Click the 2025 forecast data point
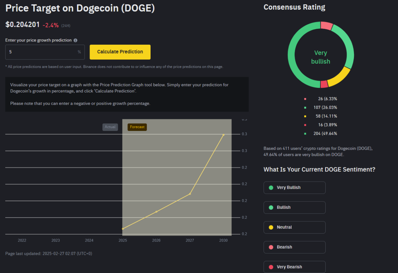Screen dimensions: 398x273 tap(123, 229)
